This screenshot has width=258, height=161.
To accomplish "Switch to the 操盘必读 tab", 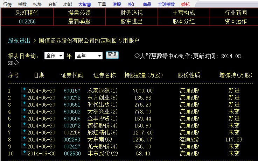I will 79,13.
